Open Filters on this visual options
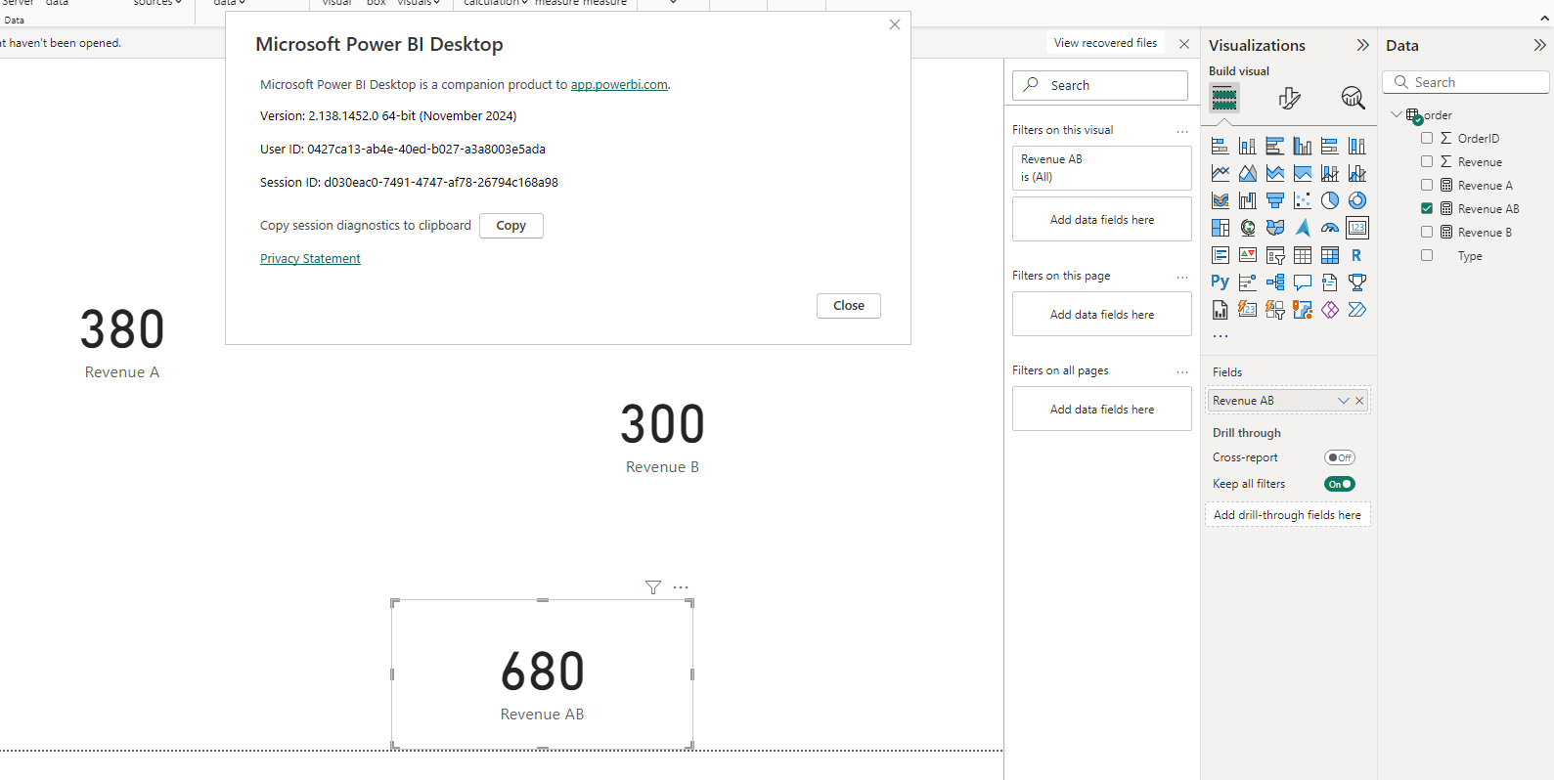Image resolution: width=1554 pixels, height=780 pixels. click(1182, 131)
